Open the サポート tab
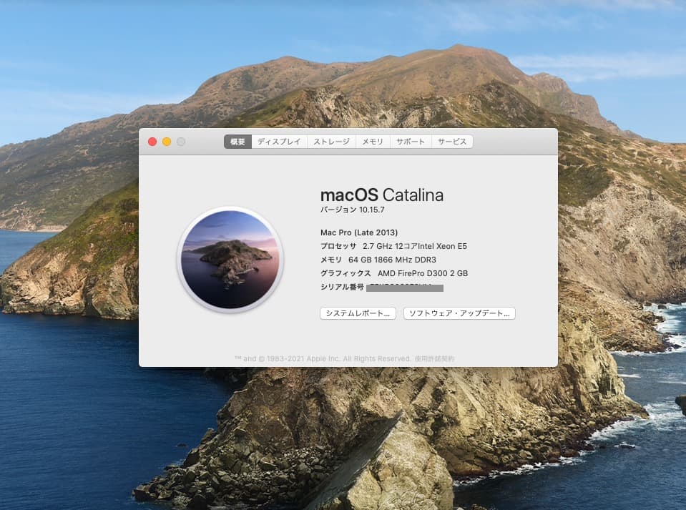 pos(410,142)
